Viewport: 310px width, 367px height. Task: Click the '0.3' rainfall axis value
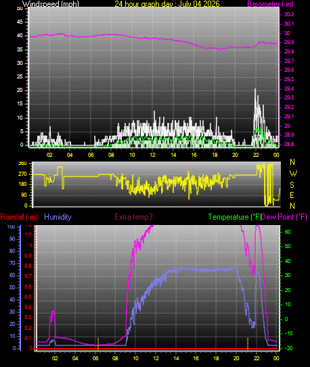click(x=28, y=318)
